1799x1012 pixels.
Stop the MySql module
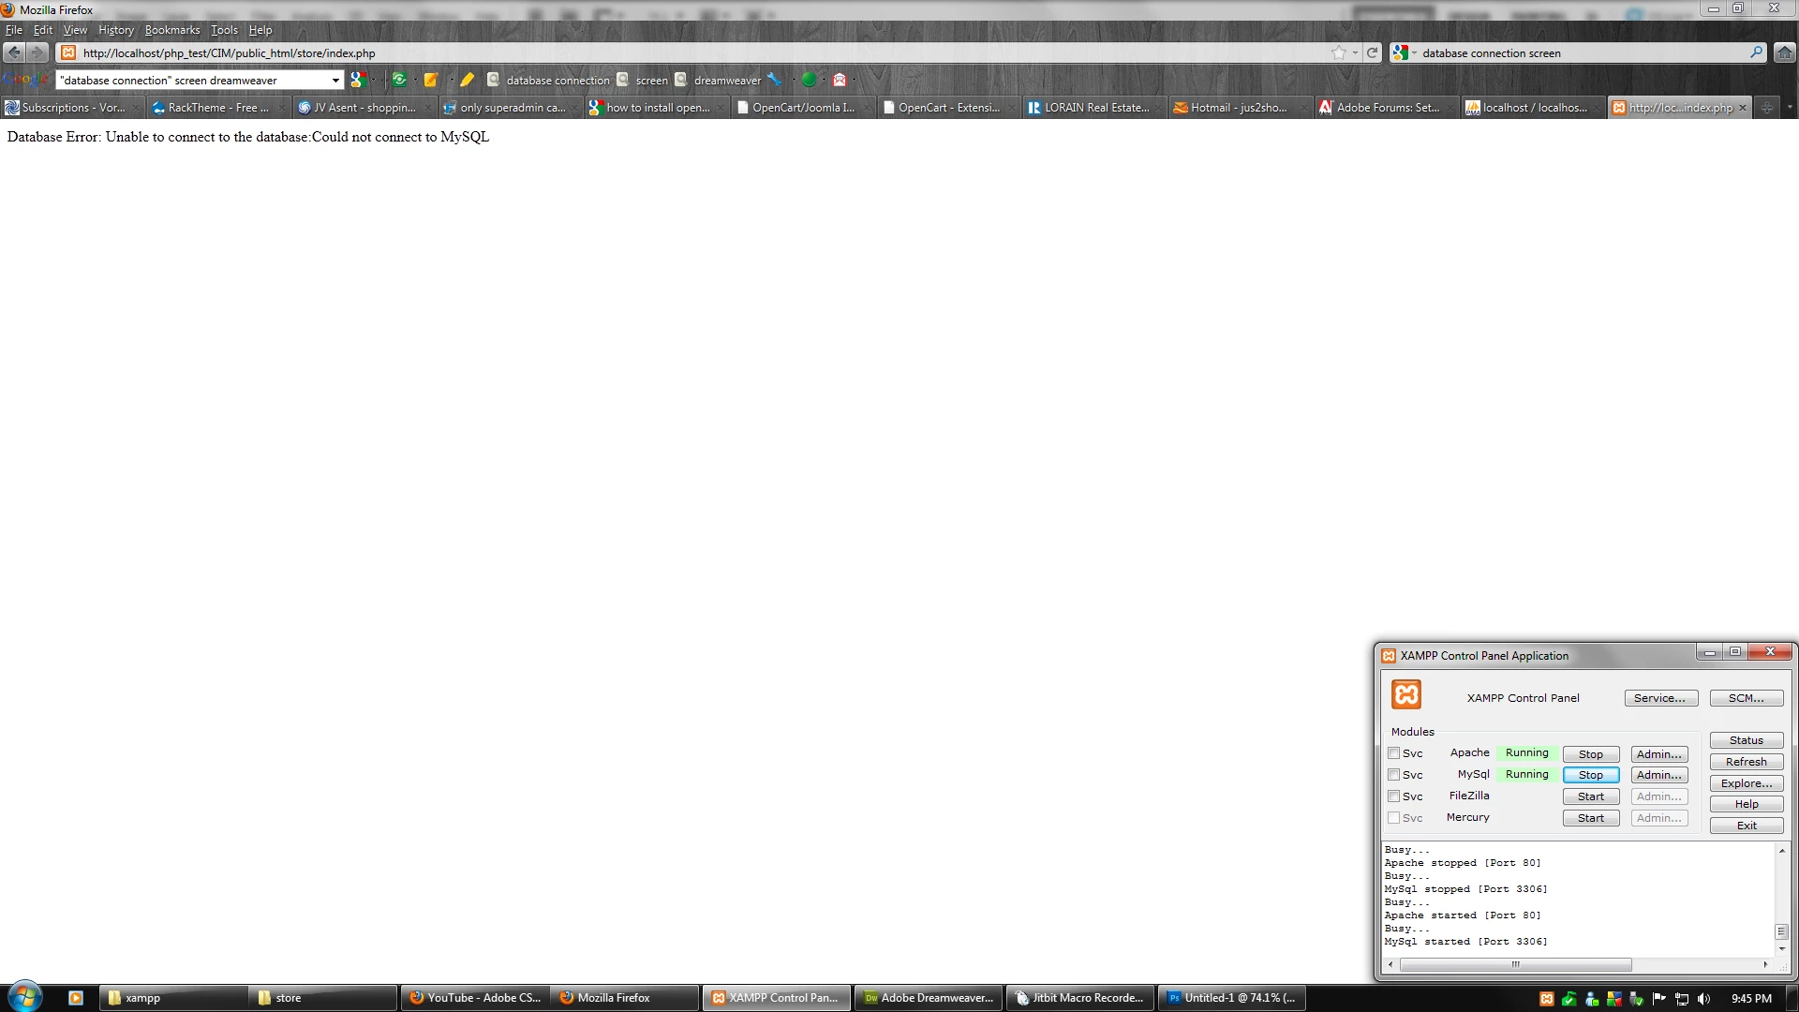[x=1590, y=775]
